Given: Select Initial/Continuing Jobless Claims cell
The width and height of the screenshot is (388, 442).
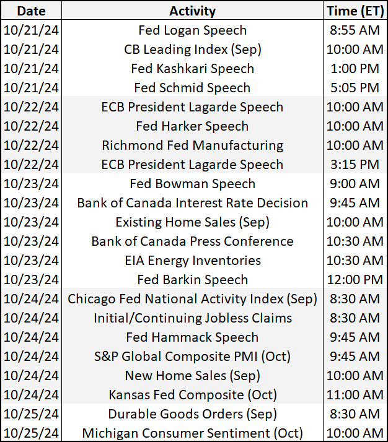Looking at the screenshot, I should 192,318.
